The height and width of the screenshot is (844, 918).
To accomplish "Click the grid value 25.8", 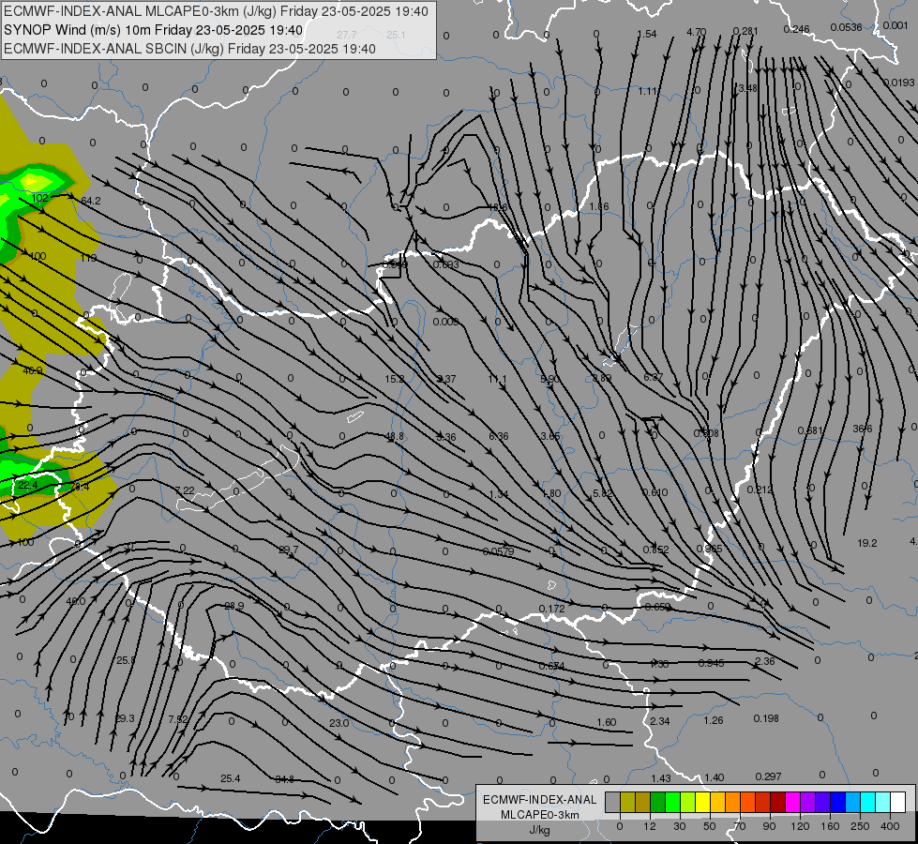I will 126,661.
